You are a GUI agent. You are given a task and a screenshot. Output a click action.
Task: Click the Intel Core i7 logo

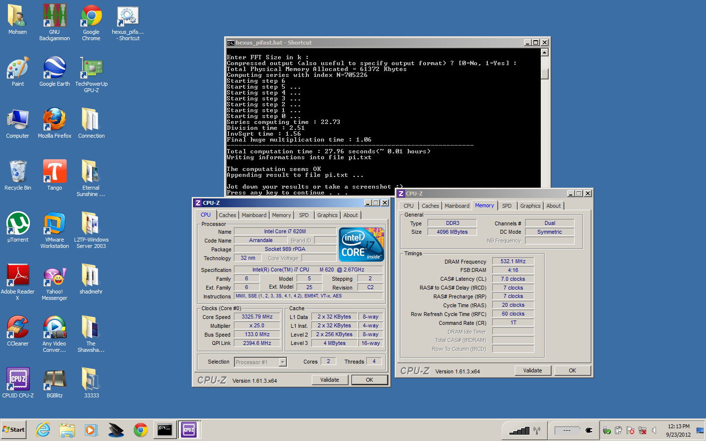(x=361, y=245)
